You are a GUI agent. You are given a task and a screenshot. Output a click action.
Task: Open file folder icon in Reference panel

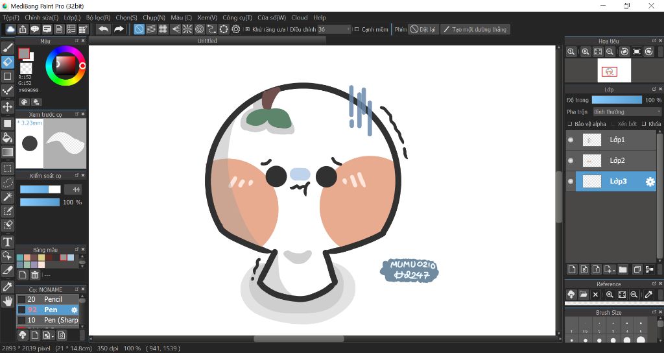point(583,295)
